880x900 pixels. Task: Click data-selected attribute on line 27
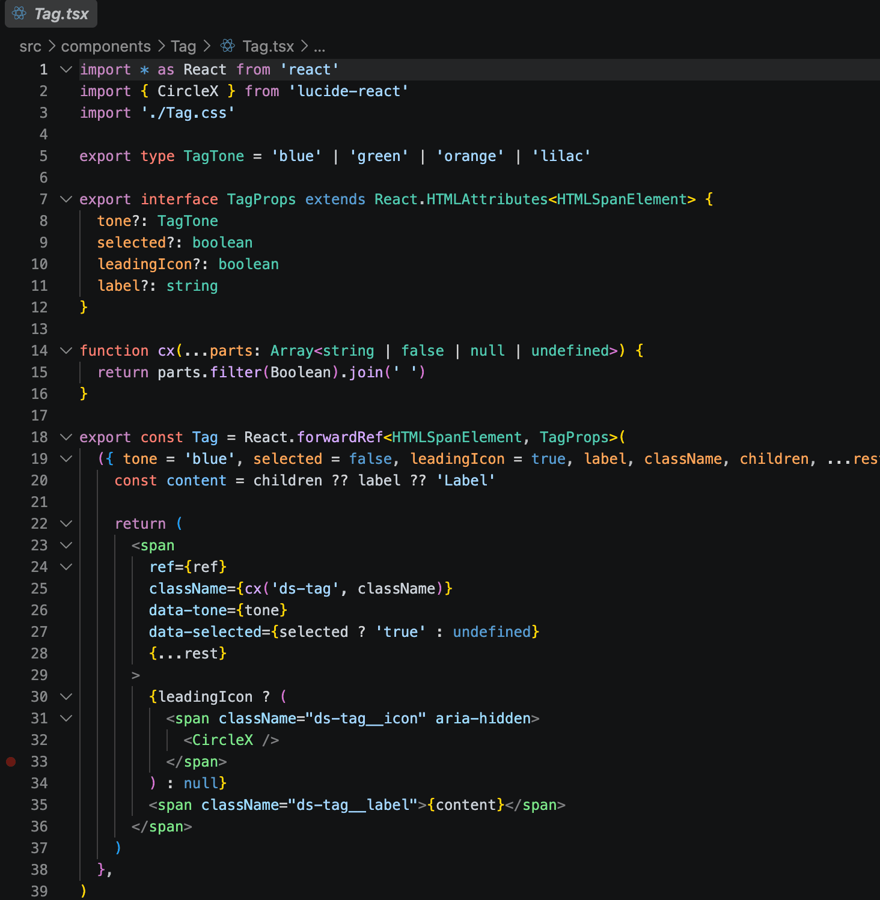pyautogui.click(x=205, y=632)
